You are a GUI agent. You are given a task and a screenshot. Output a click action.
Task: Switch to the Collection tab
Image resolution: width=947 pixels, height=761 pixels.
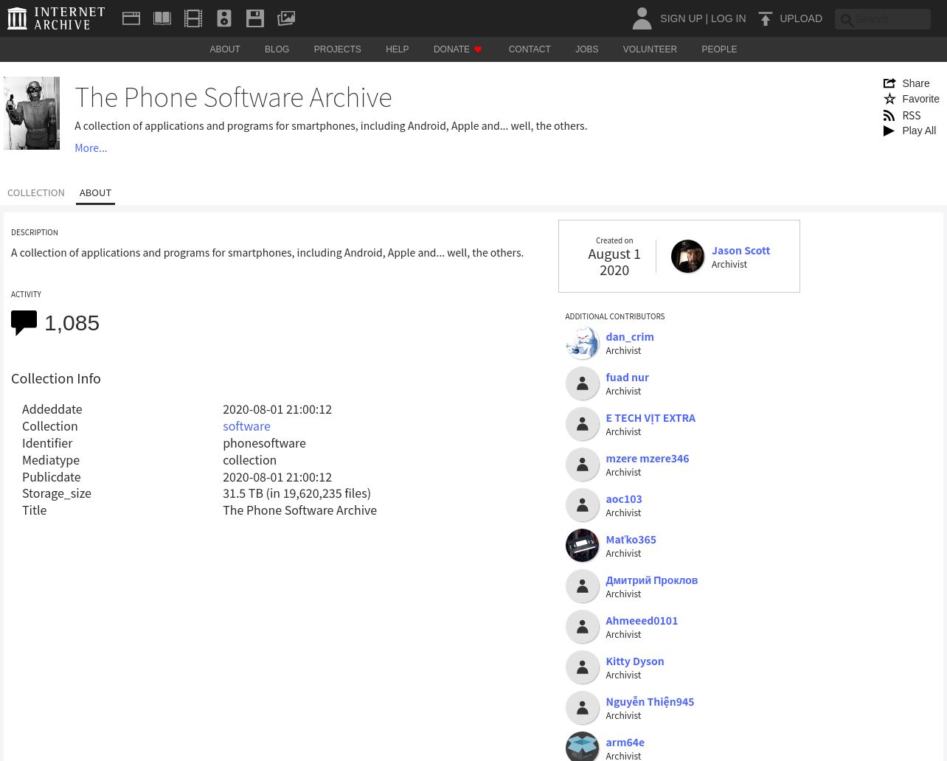[36, 193]
